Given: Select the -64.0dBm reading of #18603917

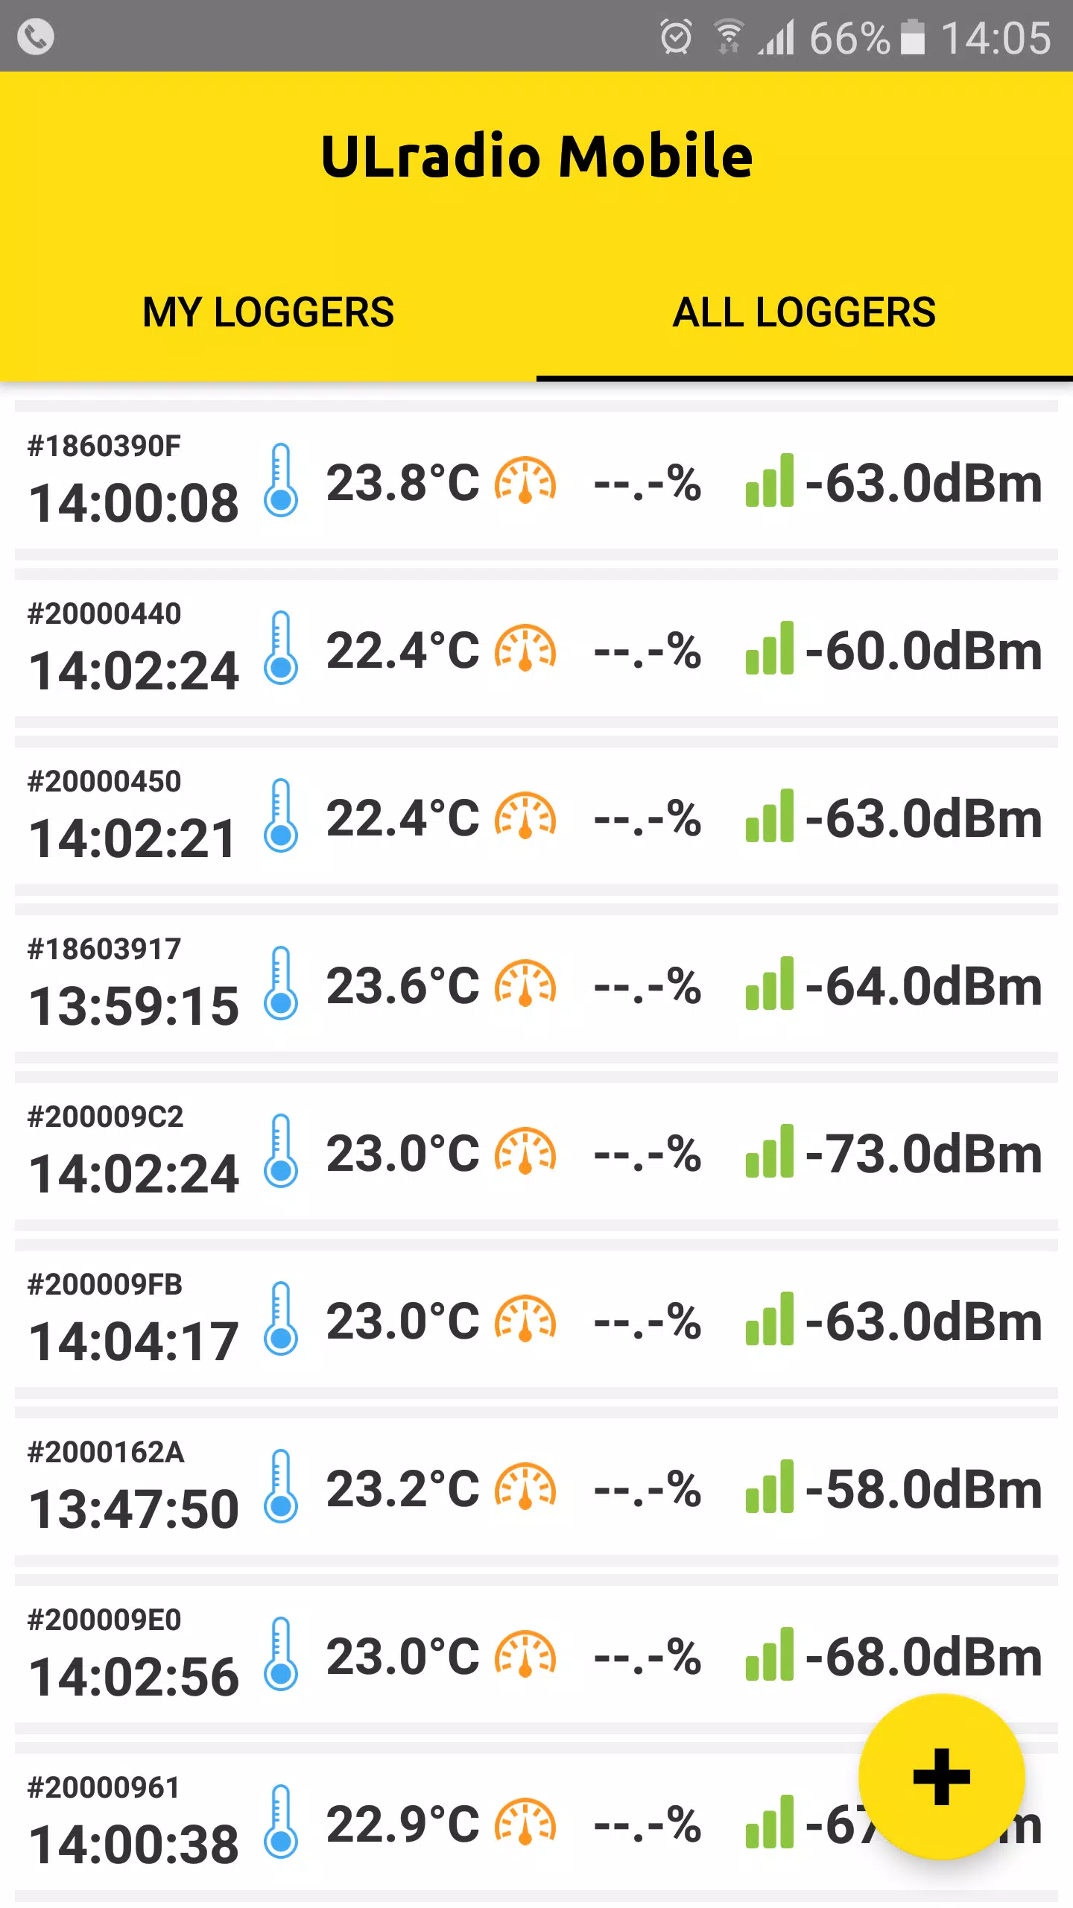Looking at the screenshot, I should point(924,986).
